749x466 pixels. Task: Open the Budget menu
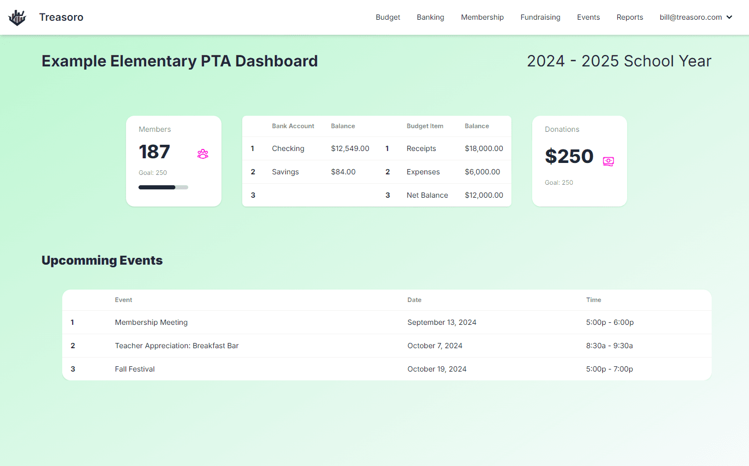point(388,17)
